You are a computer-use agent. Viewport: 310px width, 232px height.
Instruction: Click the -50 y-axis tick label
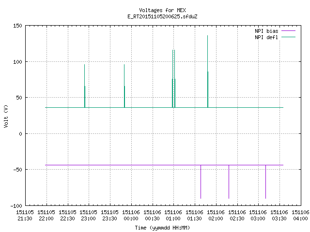[17, 170]
